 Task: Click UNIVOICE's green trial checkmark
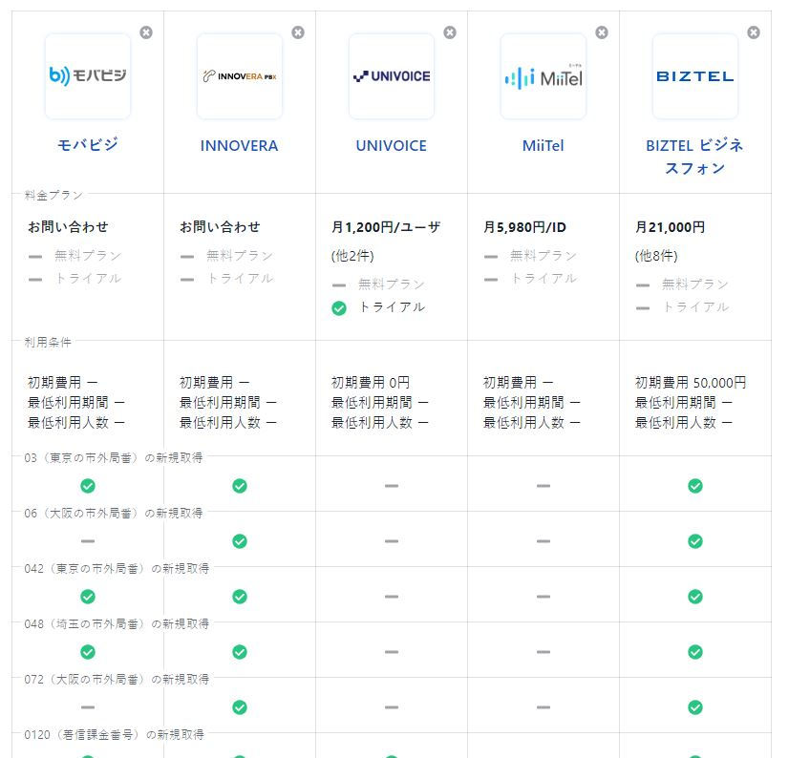coord(339,307)
